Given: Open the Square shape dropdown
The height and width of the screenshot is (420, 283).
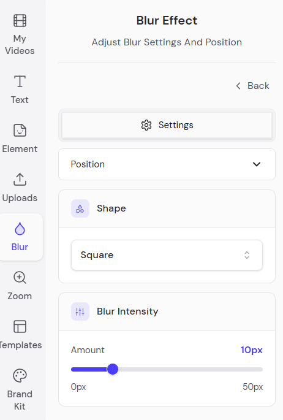Looking at the screenshot, I should pyautogui.click(x=167, y=255).
